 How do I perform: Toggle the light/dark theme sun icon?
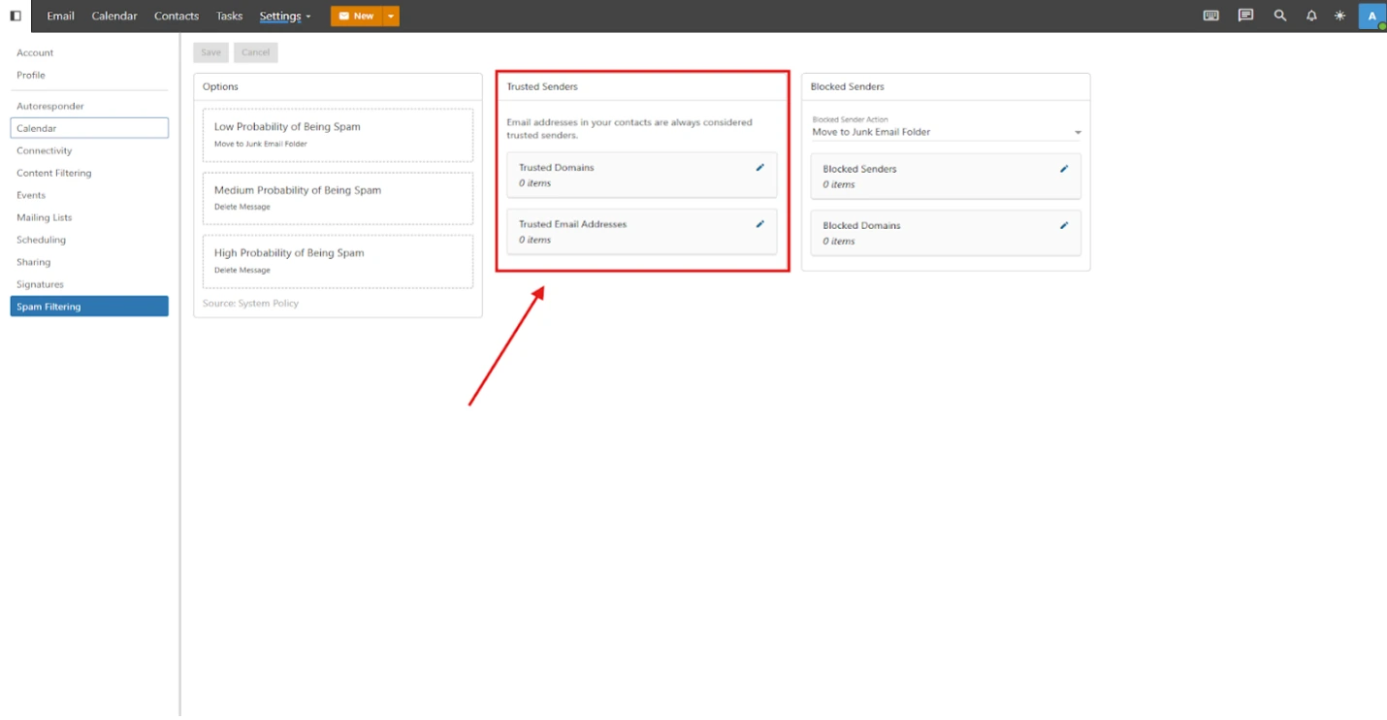pyautogui.click(x=1339, y=16)
